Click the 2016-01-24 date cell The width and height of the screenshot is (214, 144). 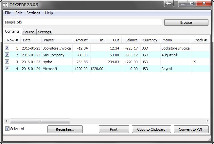[31, 69]
